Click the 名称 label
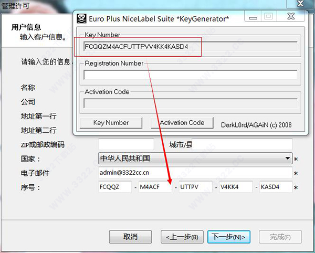The image size is (315, 253). click(x=28, y=88)
